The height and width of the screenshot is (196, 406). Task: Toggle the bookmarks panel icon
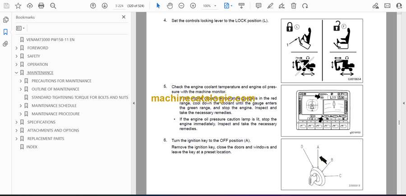(6, 32)
